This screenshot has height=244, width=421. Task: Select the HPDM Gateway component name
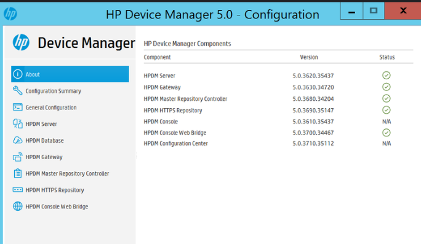pyautogui.click(x=162, y=87)
